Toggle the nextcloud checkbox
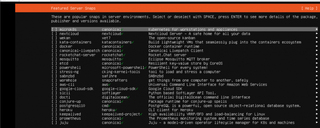This screenshot has height=128, width=320. click(x=54, y=34)
